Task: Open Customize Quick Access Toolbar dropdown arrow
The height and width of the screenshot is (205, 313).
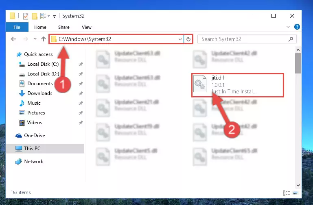Action: pyautogui.click(x=54, y=17)
